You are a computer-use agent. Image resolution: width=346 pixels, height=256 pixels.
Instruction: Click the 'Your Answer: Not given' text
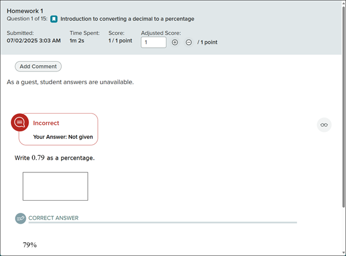pos(63,137)
